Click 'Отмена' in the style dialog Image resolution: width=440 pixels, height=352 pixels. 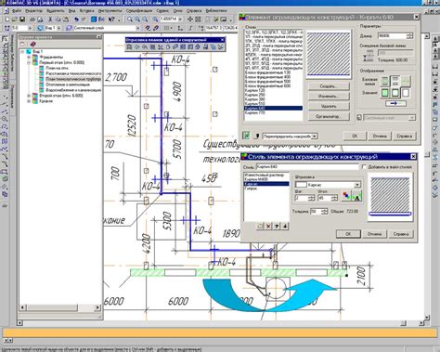click(374, 234)
